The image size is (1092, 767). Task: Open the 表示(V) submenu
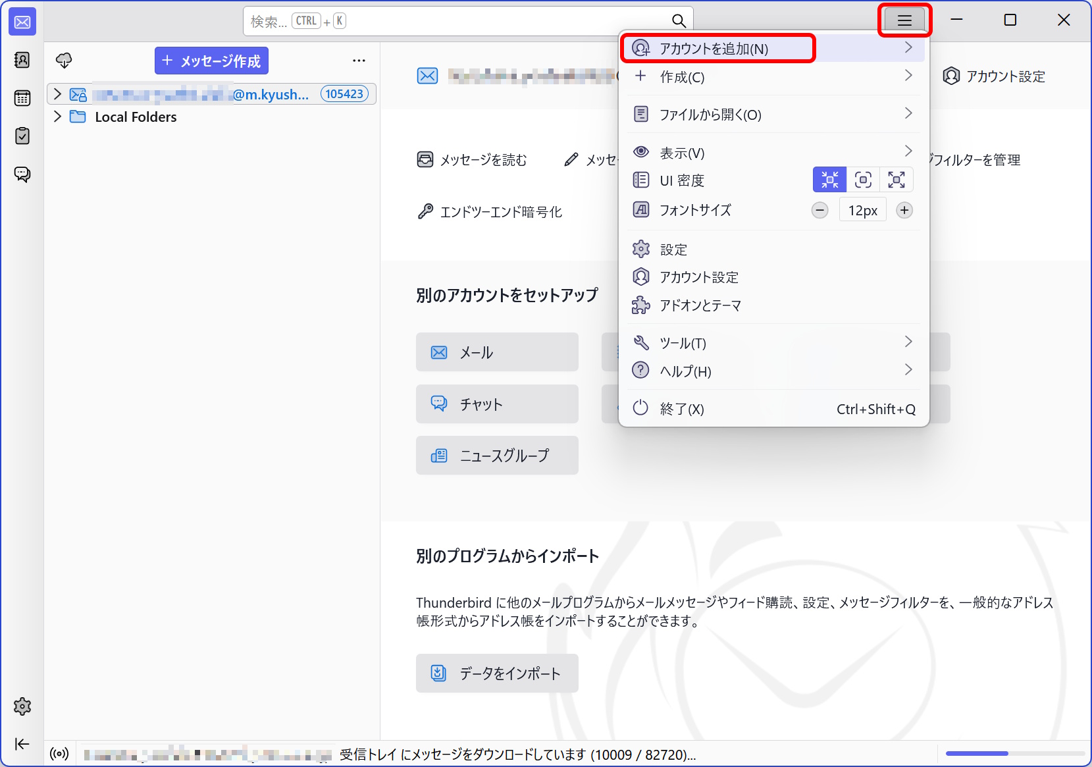click(x=773, y=153)
